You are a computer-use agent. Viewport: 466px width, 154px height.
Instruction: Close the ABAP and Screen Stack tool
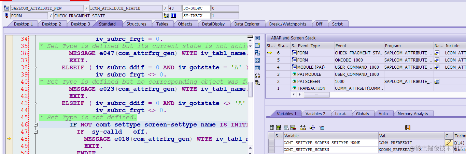(x=257, y=38)
